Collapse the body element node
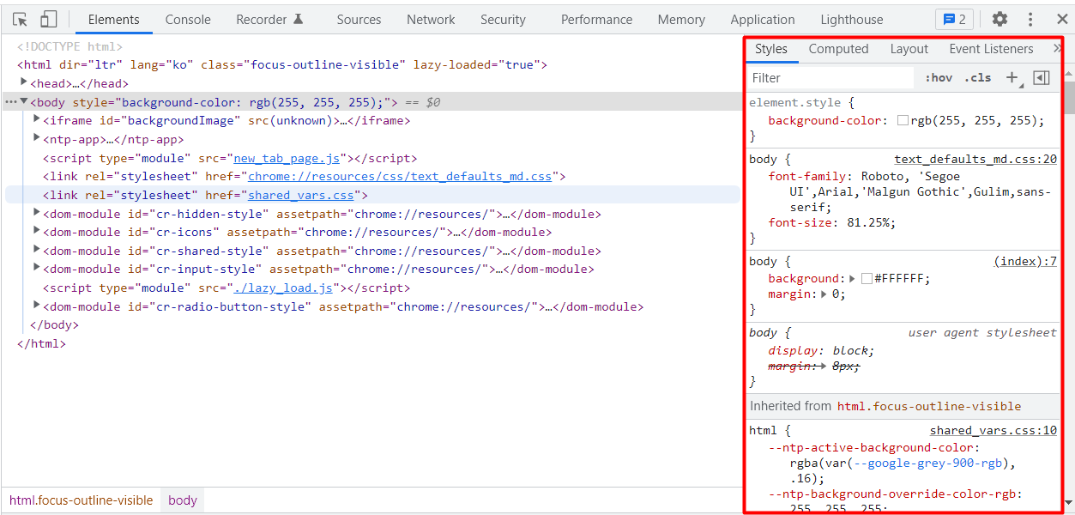 [x=24, y=101]
